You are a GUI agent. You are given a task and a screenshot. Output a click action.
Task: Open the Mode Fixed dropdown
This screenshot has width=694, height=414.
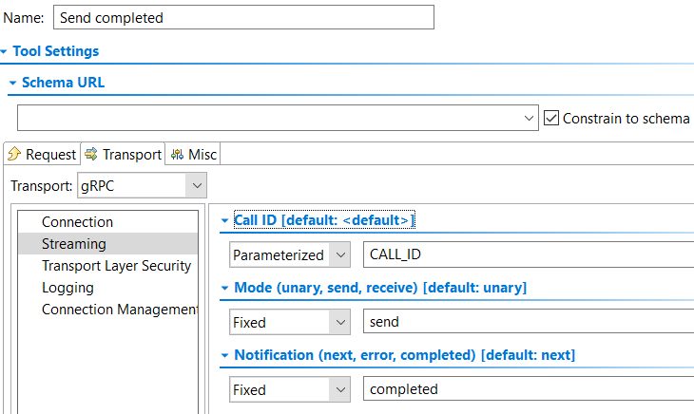[x=340, y=322]
